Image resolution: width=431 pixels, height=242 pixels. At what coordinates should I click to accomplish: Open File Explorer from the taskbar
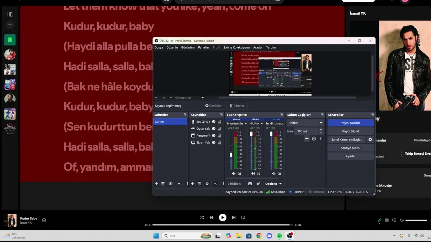coord(238,236)
